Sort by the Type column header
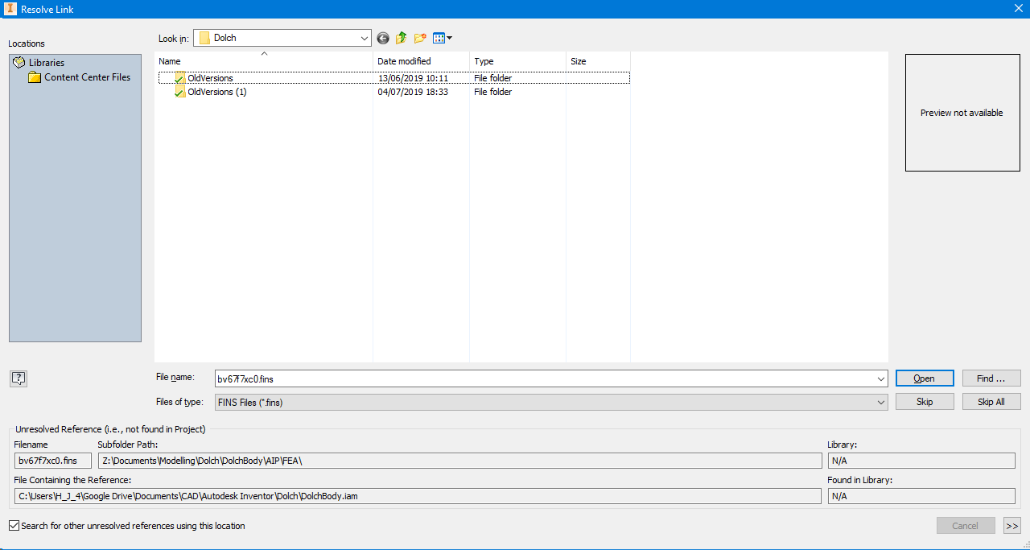 [x=483, y=60]
